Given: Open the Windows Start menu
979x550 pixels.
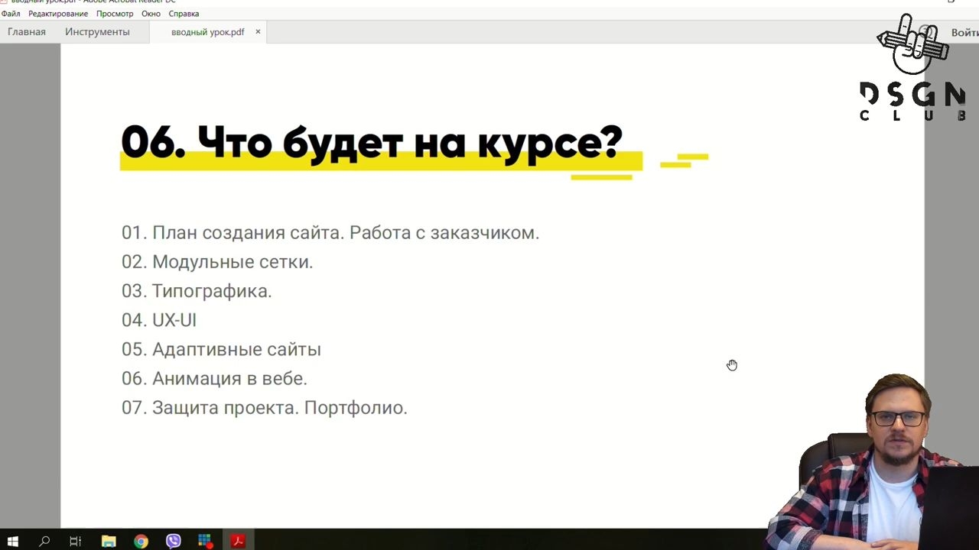Looking at the screenshot, I should [13, 541].
